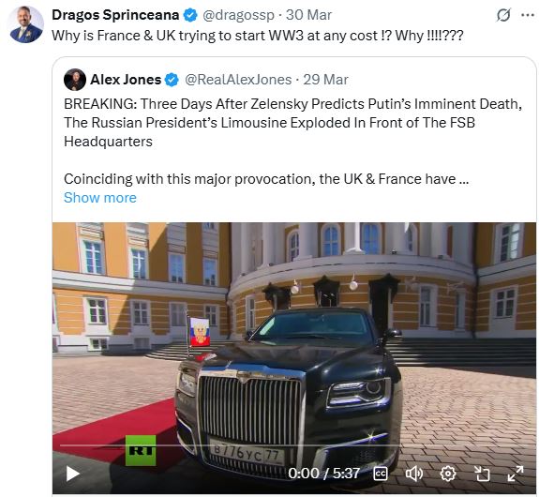Screen dimensions: 539x497
Task: Open the 29 Mar quoted tweet timestamp
Action: [x=325, y=80]
